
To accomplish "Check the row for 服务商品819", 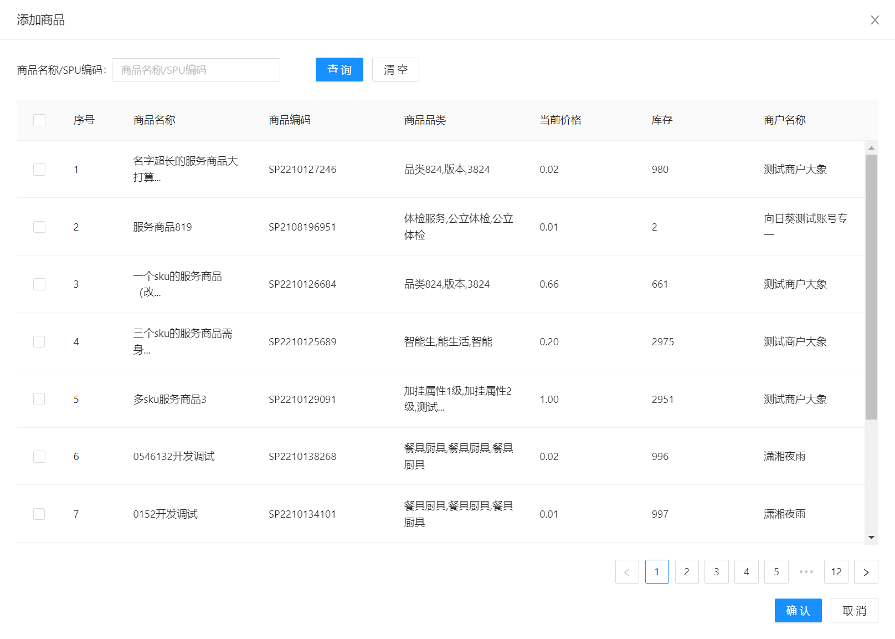I will 39,227.
